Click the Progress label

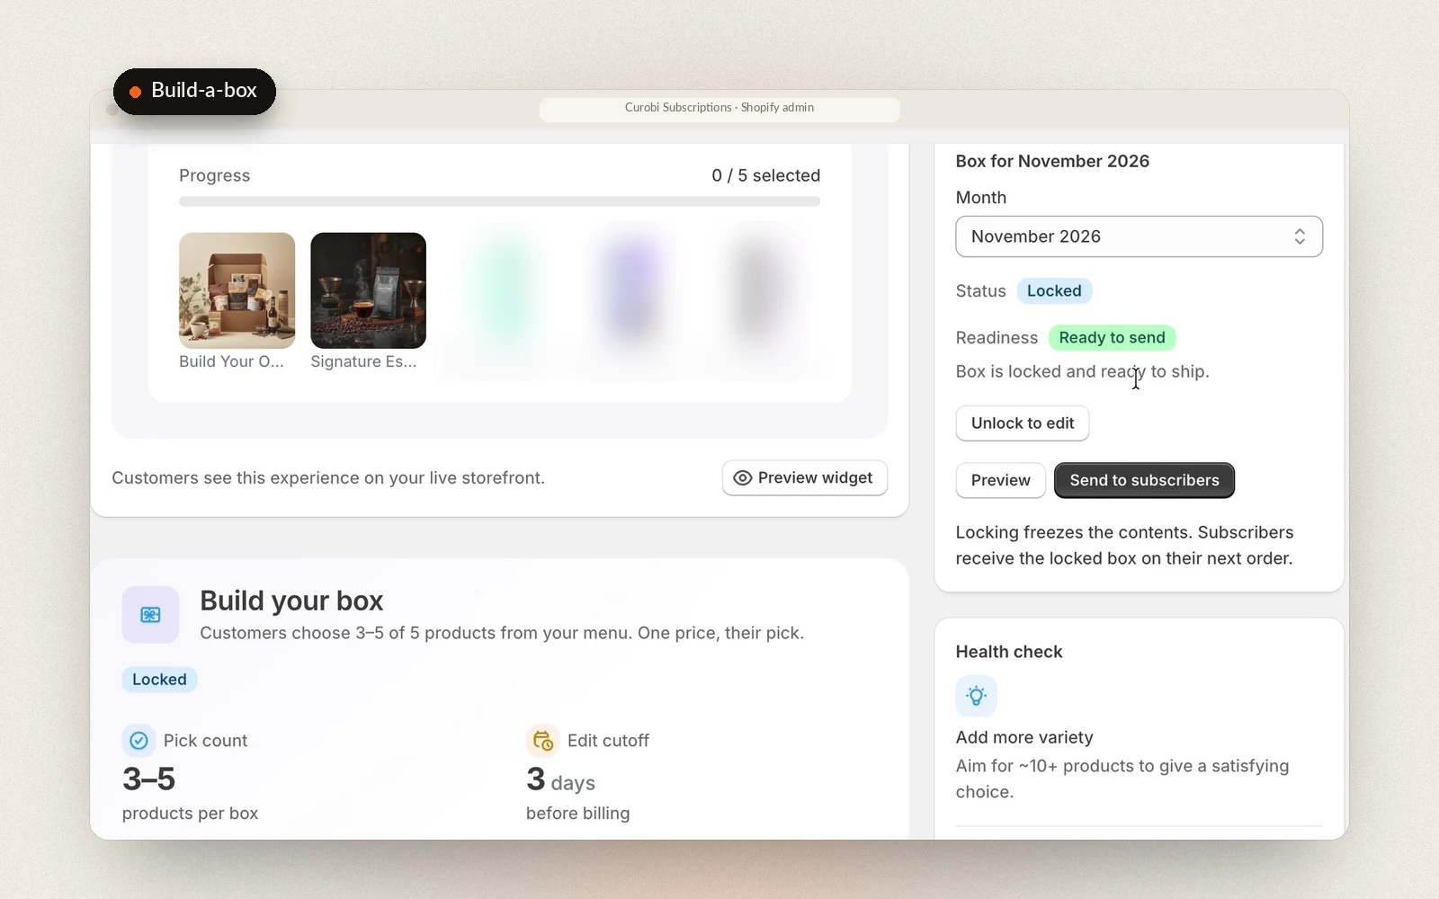[x=214, y=175]
